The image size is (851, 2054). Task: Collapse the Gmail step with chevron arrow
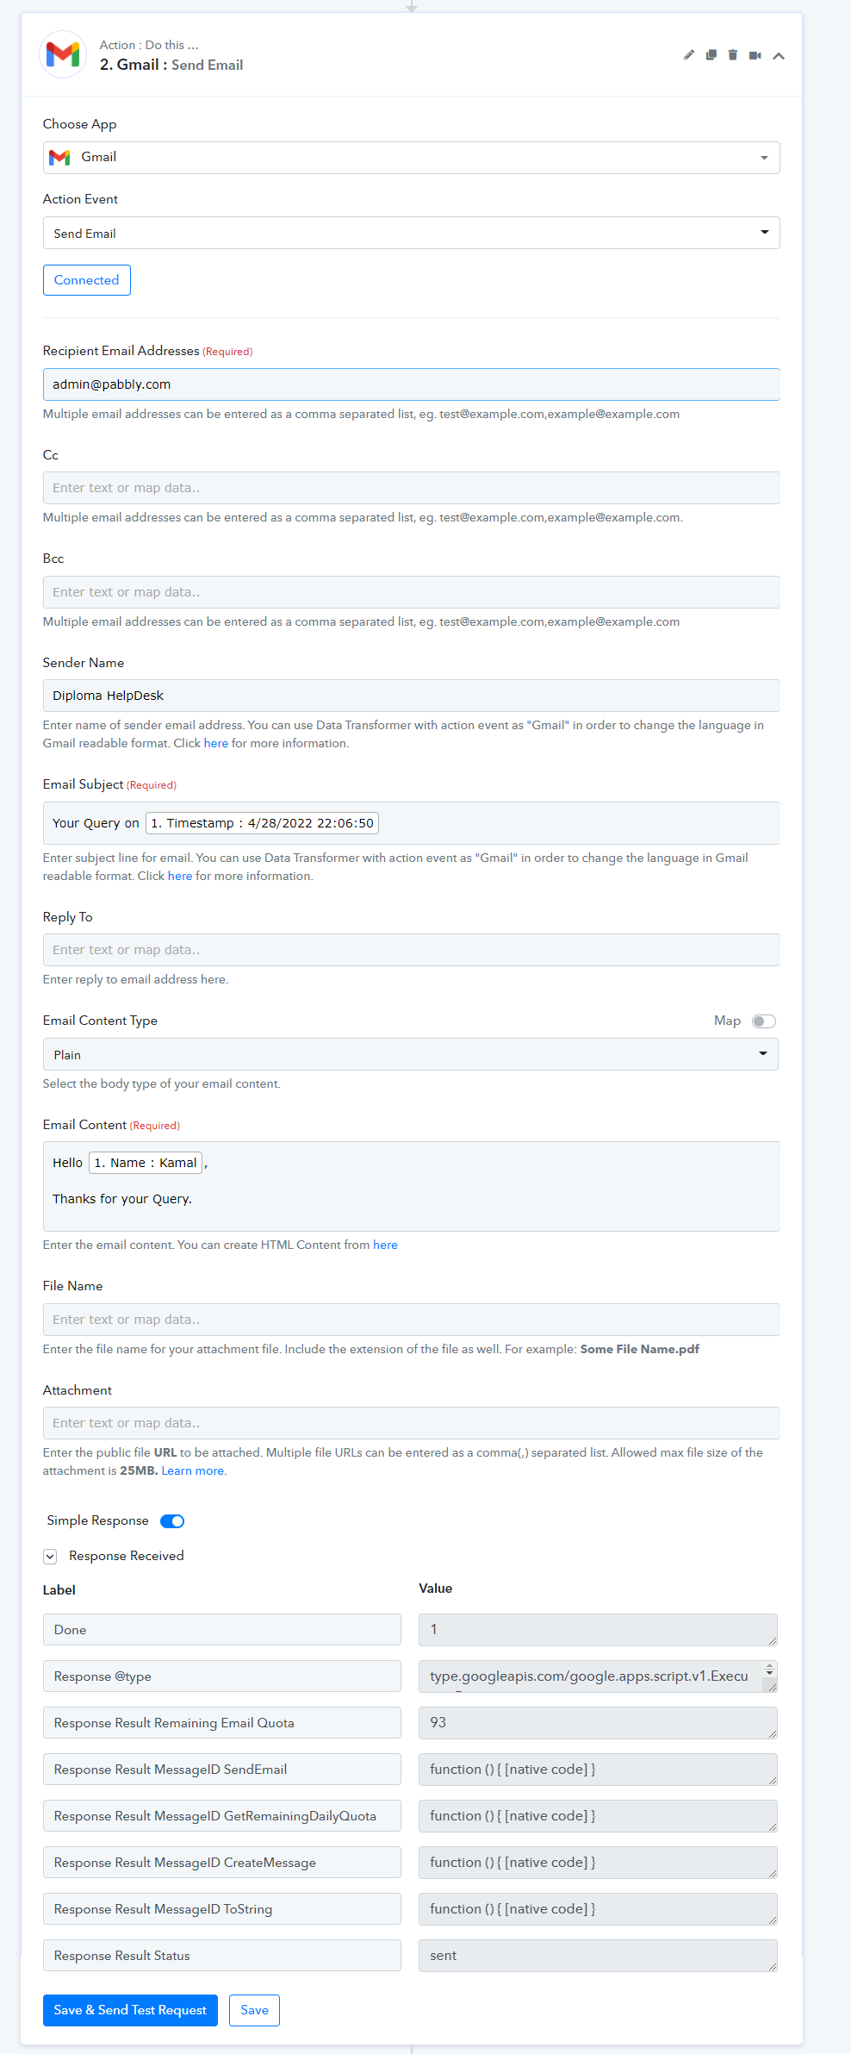point(779,56)
